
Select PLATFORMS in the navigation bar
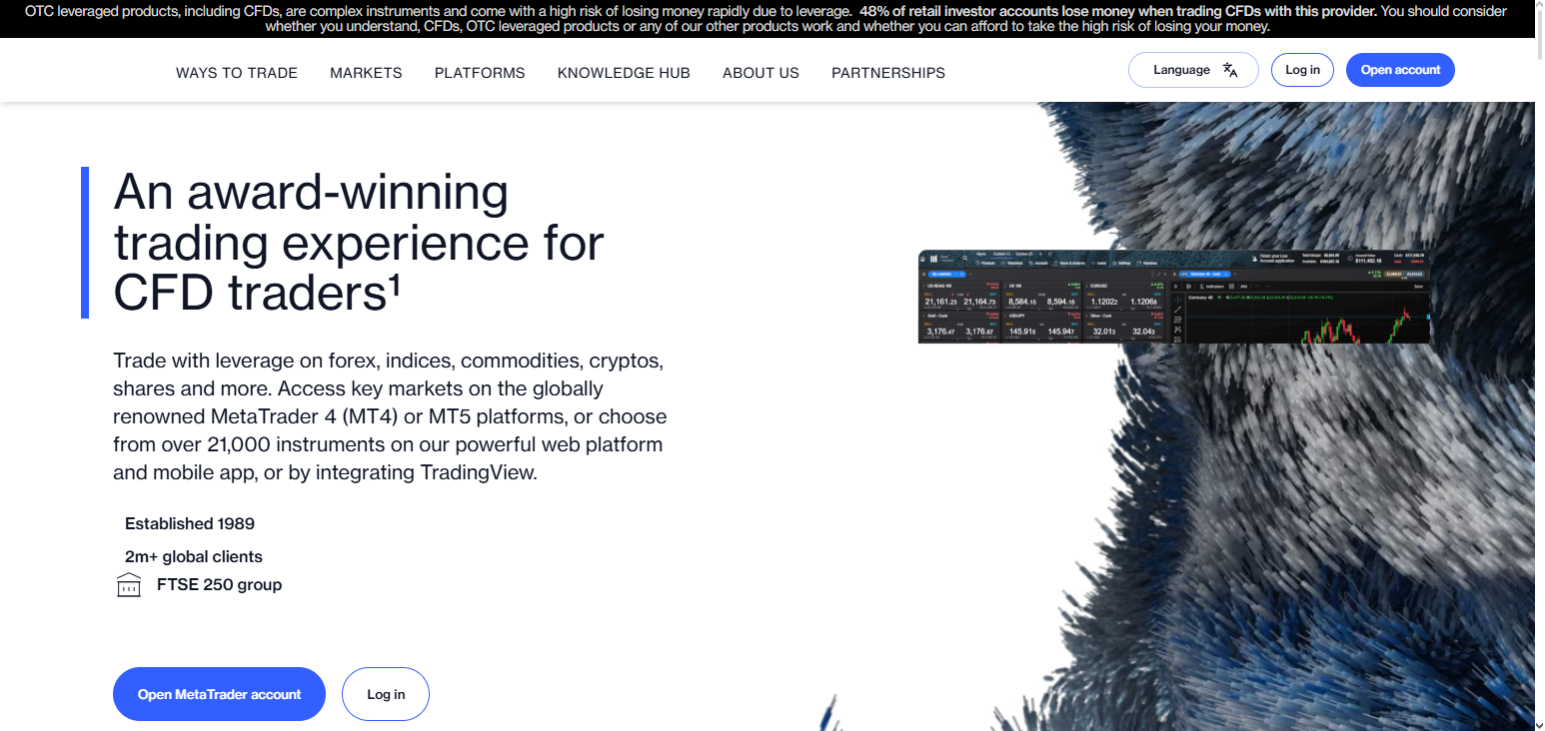480,73
